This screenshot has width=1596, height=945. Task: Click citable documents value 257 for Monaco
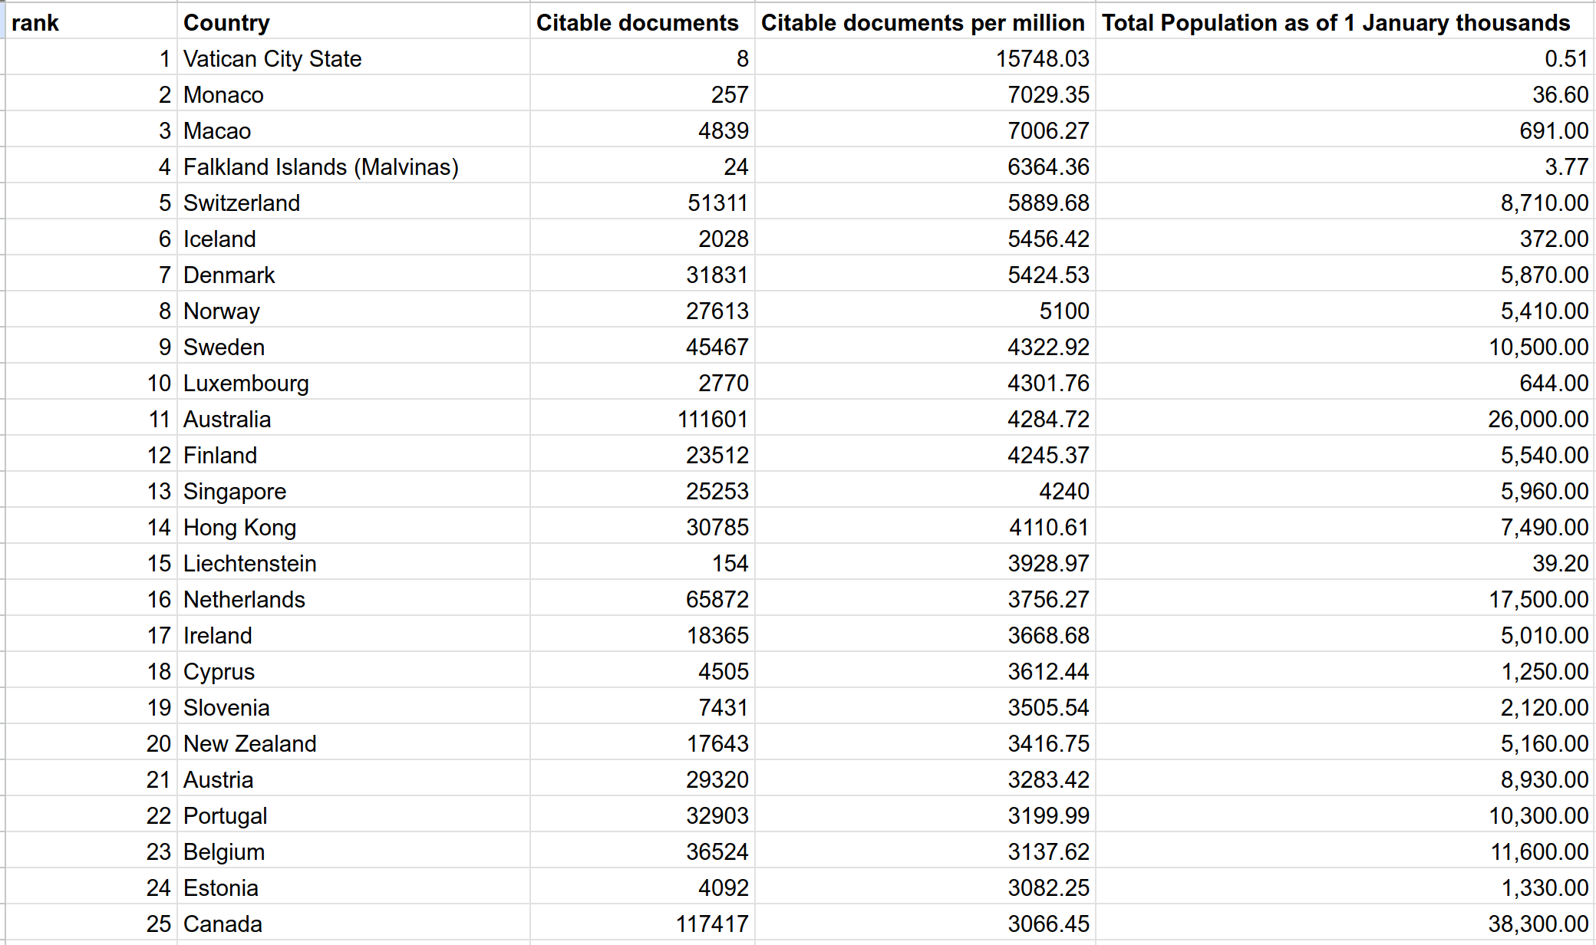(x=642, y=94)
